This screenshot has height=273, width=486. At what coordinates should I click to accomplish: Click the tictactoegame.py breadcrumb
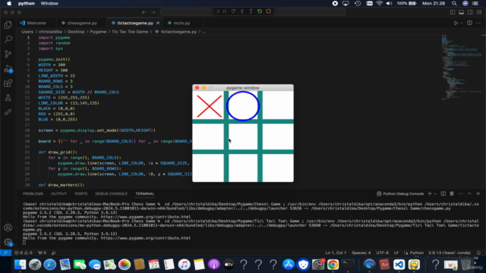[x=178, y=32]
